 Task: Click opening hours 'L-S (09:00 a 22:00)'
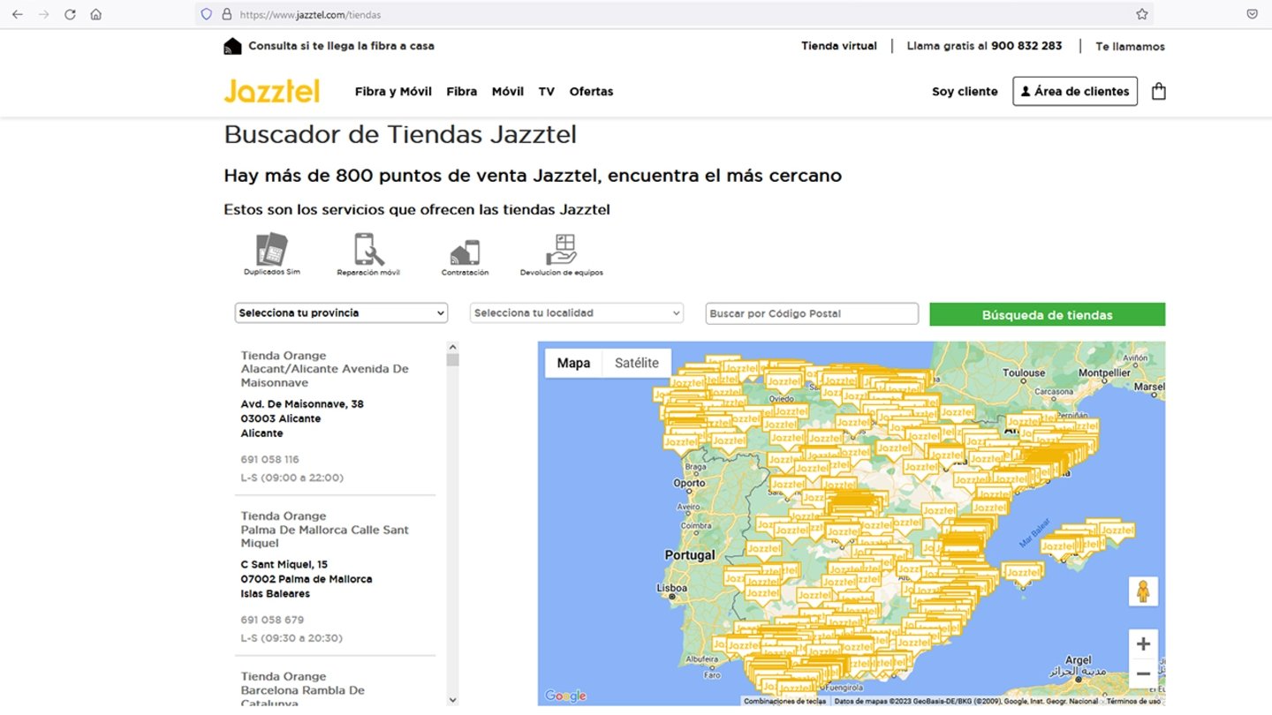pyautogui.click(x=292, y=478)
